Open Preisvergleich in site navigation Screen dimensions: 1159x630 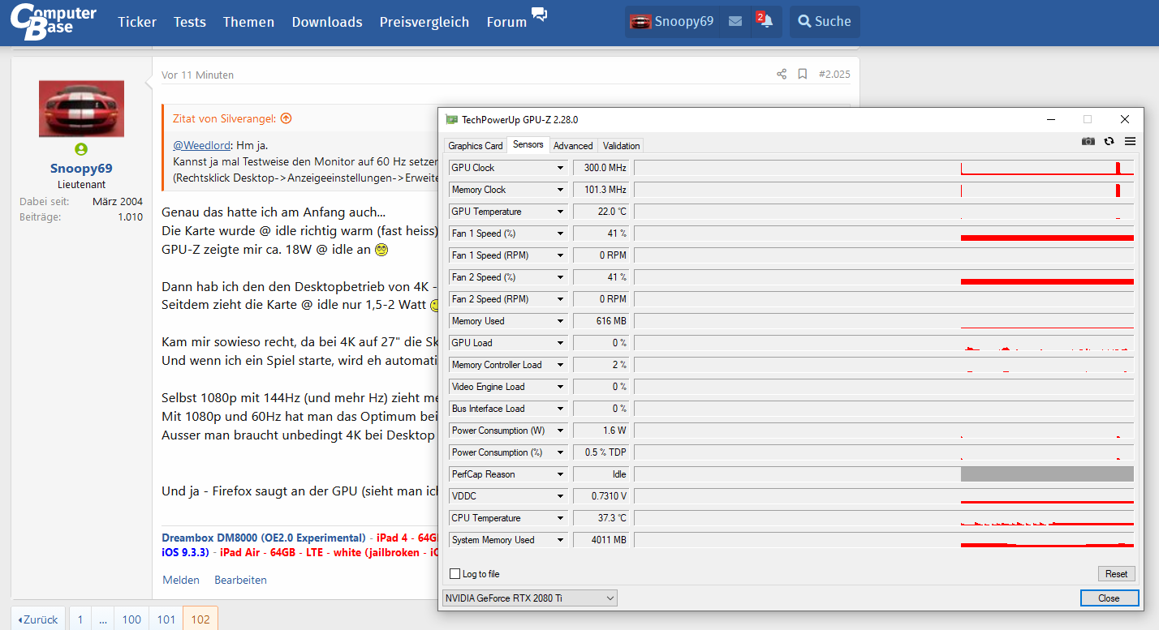(x=424, y=22)
